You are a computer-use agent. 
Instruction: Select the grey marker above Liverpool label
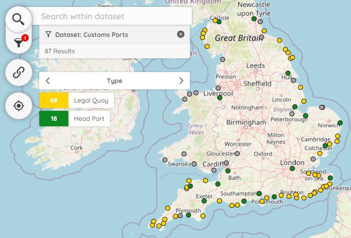pyautogui.click(x=218, y=88)
